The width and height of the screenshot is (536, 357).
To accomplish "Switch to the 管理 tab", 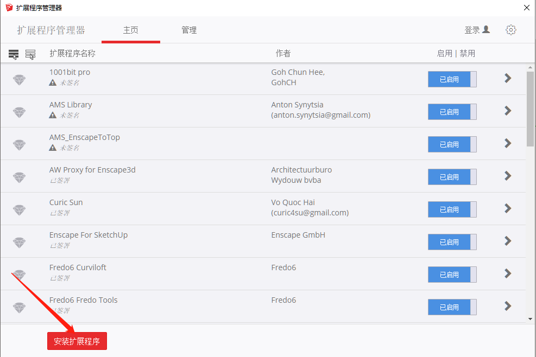I will [189, 30].
